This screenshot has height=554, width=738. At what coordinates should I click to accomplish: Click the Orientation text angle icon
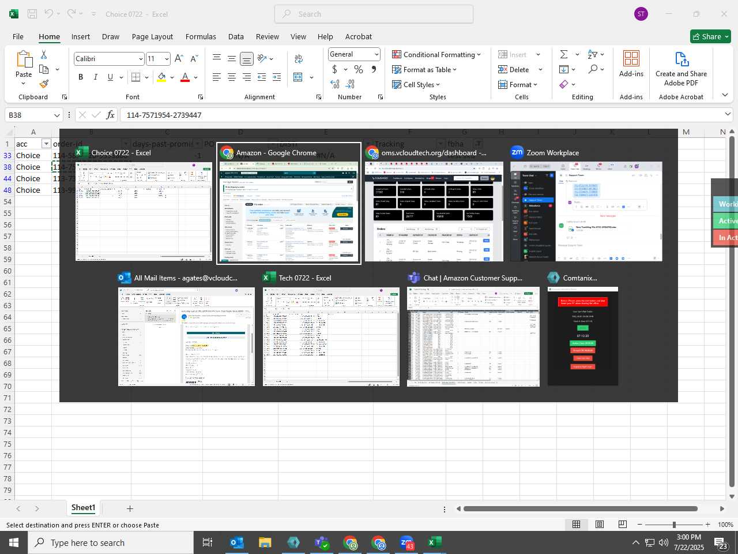262,58
